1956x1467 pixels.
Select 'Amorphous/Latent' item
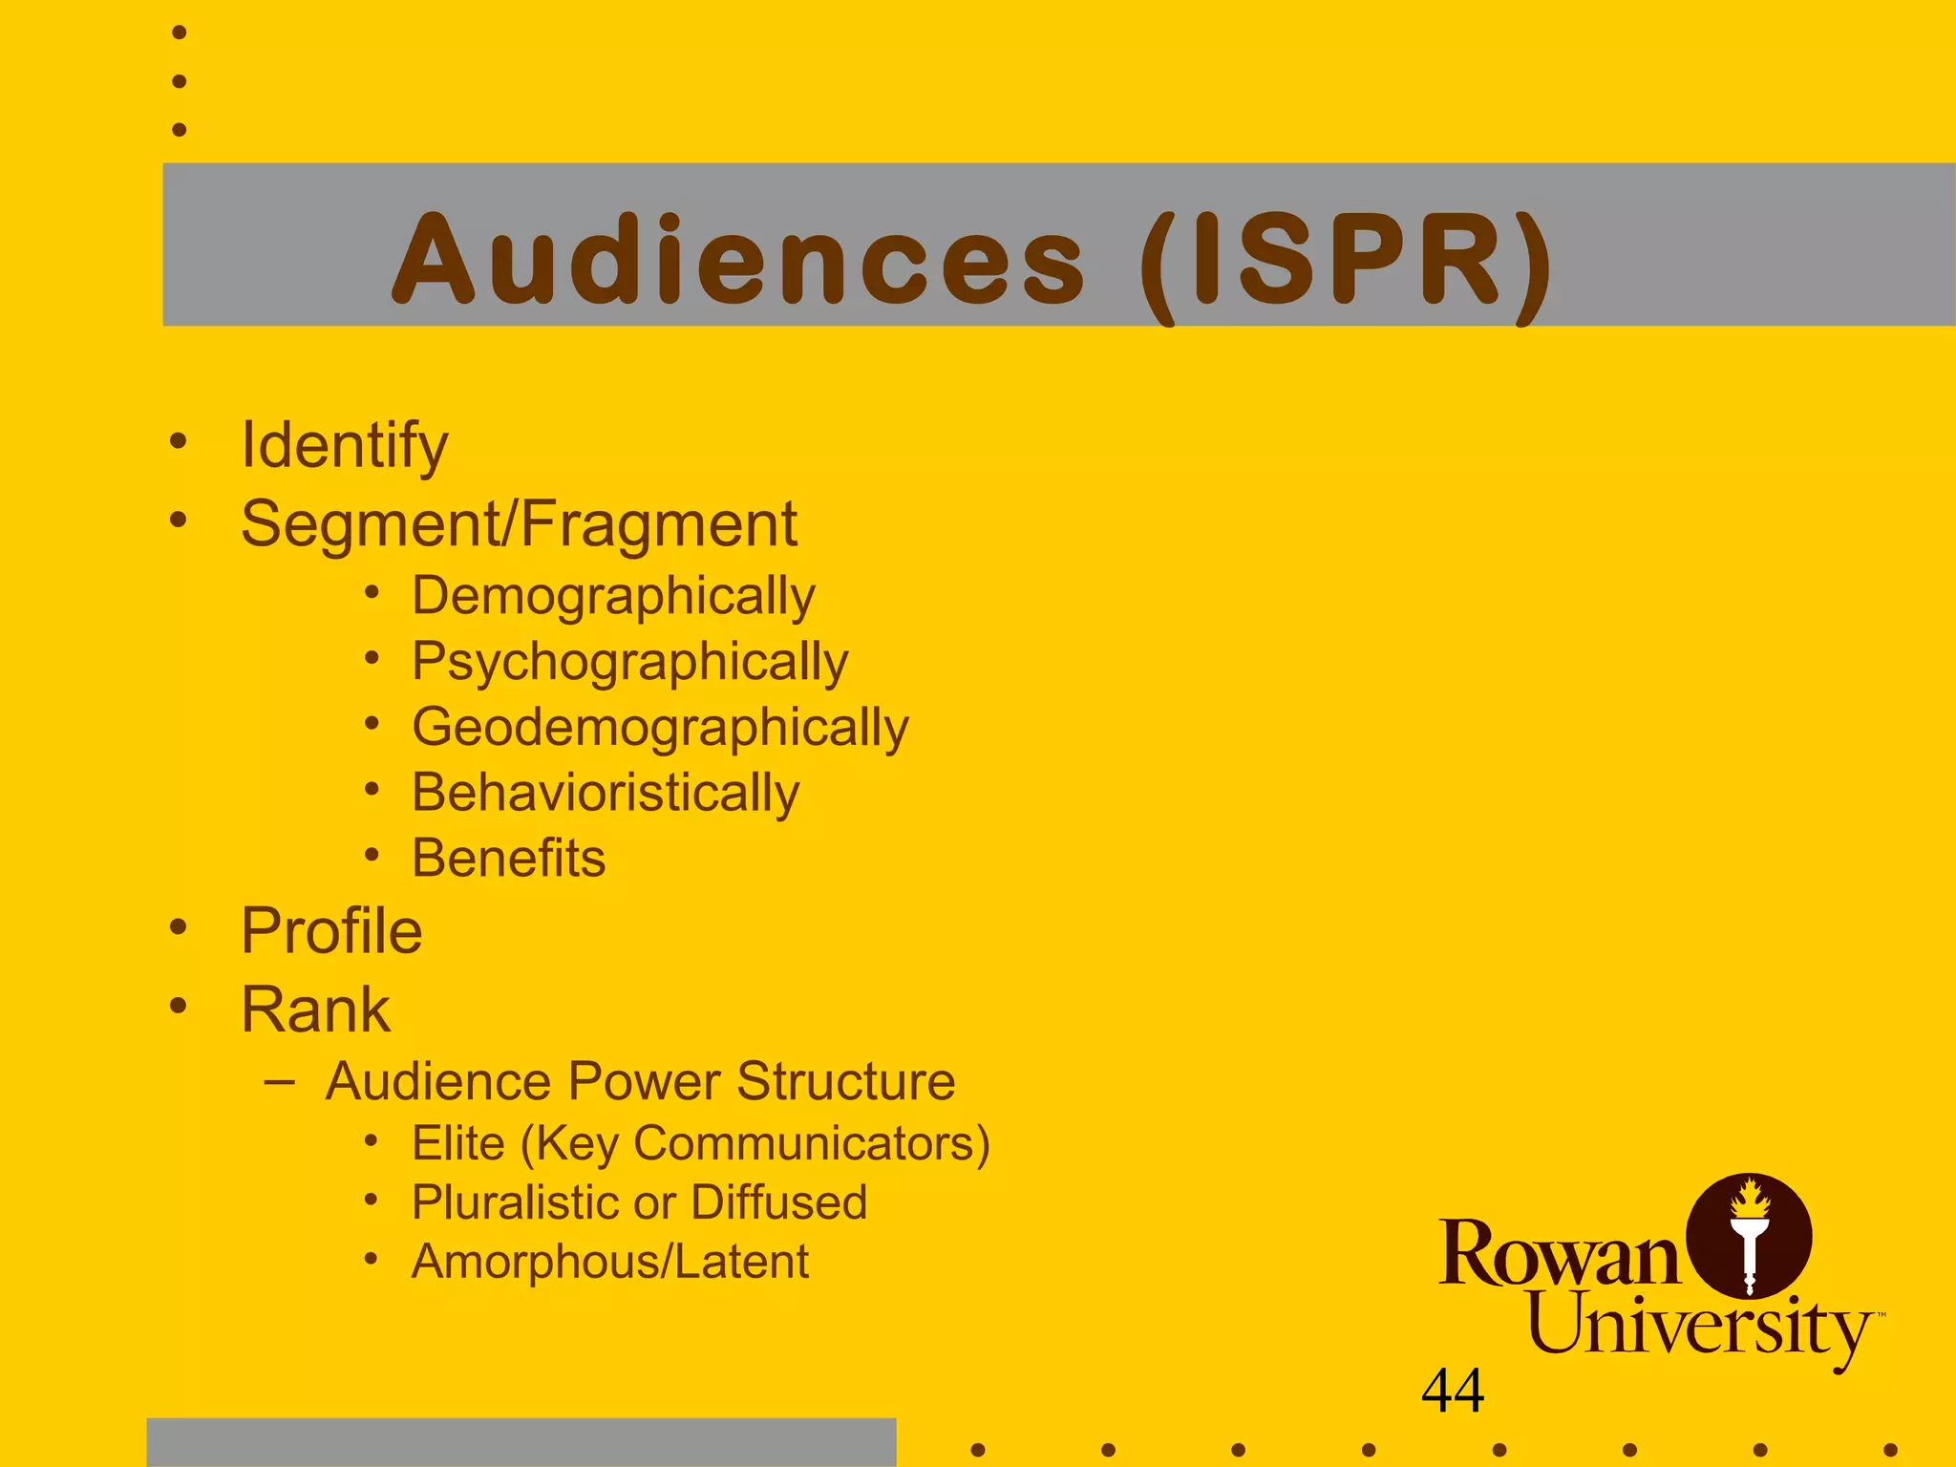pyautogui.click(x=610, y=1262)
